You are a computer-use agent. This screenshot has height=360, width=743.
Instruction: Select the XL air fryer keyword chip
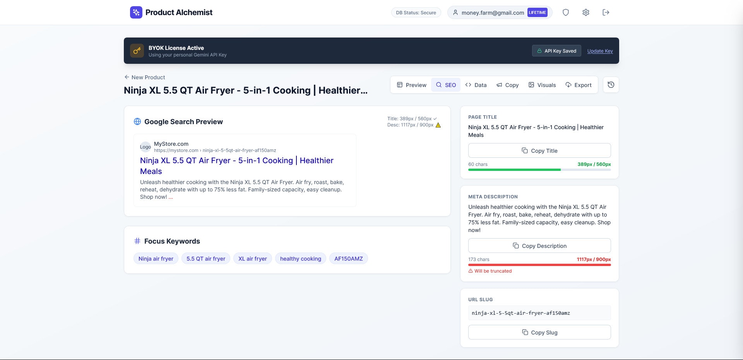[x=253, y=258]
